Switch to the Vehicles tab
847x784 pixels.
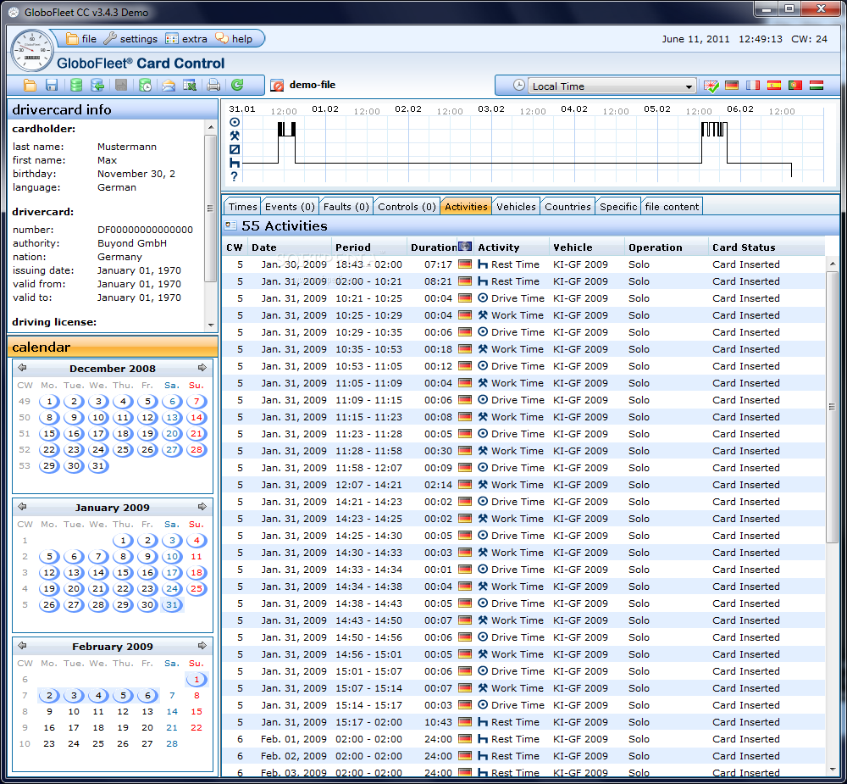pyautogui.click(x=516, y=207)
